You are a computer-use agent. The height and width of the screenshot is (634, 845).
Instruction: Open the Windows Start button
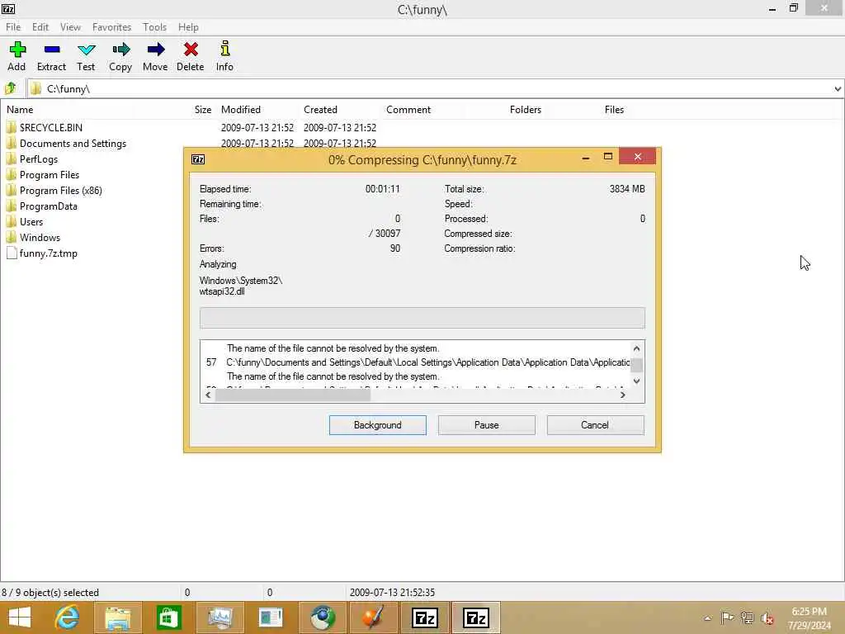[x=20, y=617]
